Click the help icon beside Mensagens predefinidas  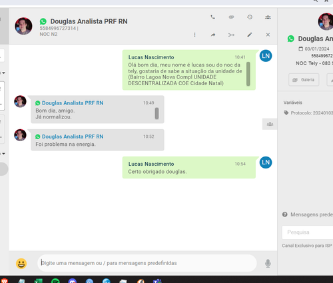click(x=285, y=214)
